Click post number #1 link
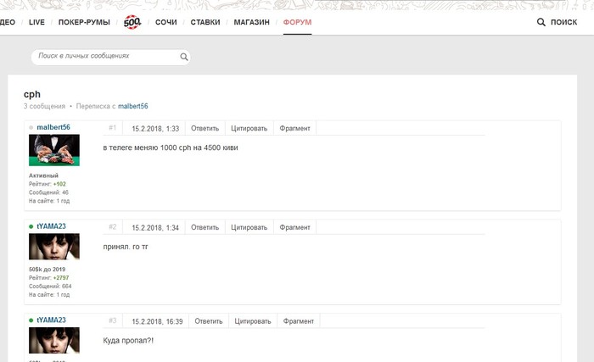The width and height of the screenshot is (594, 362). (x=113, y=128)
